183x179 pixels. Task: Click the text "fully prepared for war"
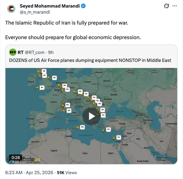pos(101,23)
